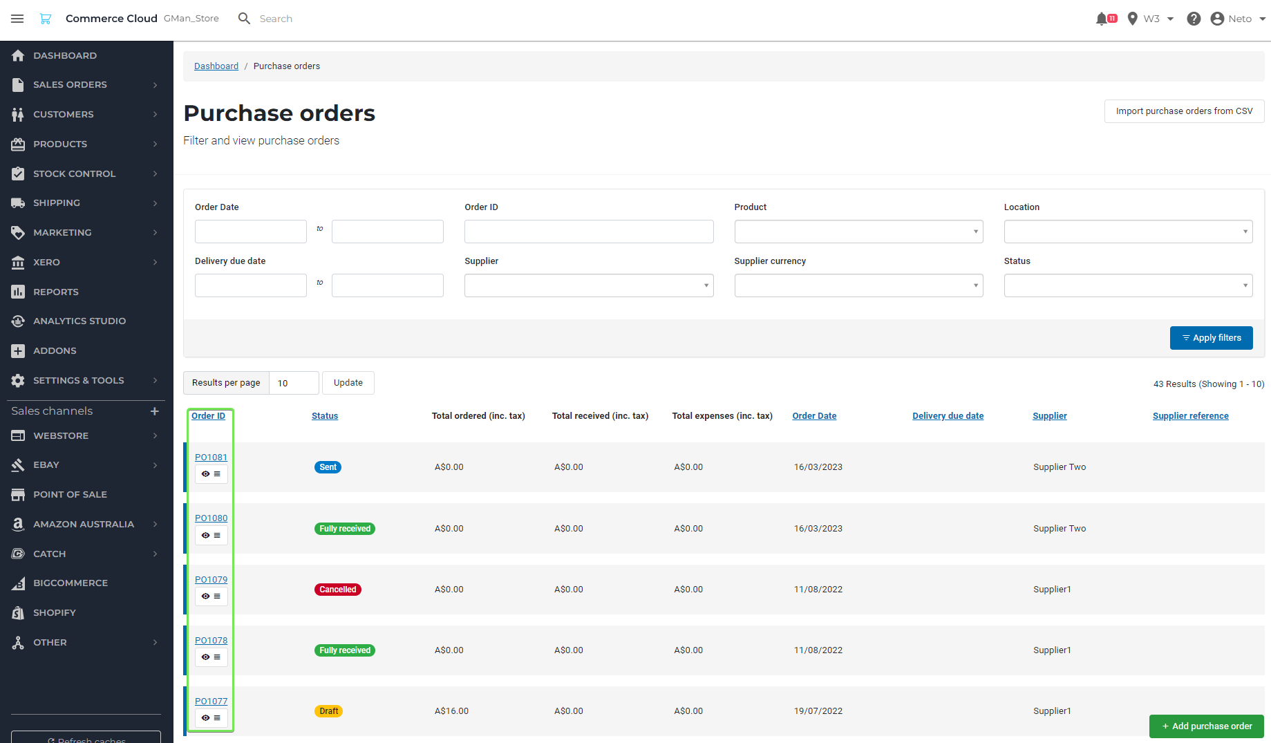This screenshot has height=743, width=1271.
Task: View PO1081 using the eye icon
Action: pyautogui.click(x=205, y=474)
